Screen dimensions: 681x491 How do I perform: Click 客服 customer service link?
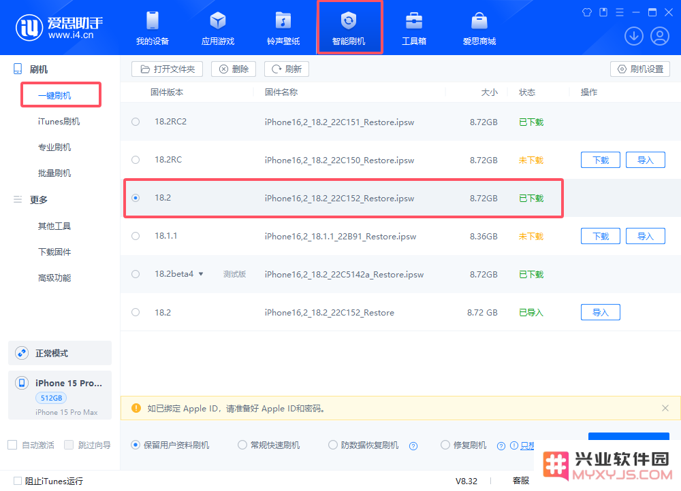(x=521, y=481)
